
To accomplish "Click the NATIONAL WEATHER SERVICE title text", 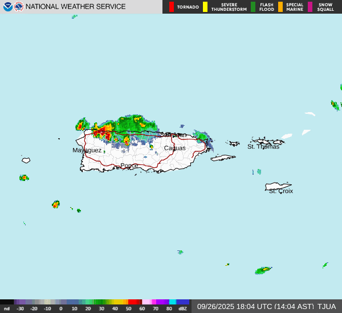I will (x=76, y=7).
